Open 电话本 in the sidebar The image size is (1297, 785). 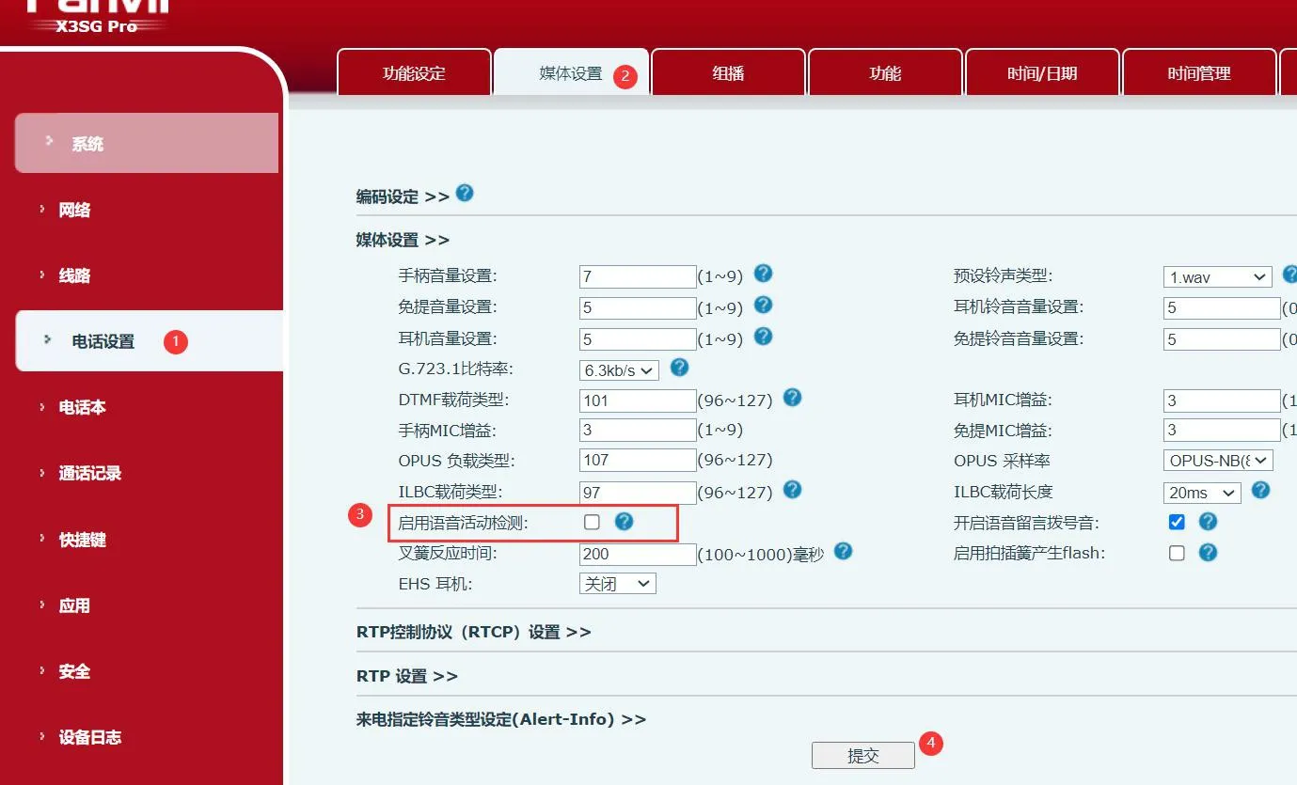[x=82, y=406]
